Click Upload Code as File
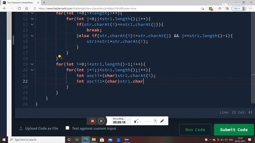This screenshot has height=143, width=255. coord(39,128)
